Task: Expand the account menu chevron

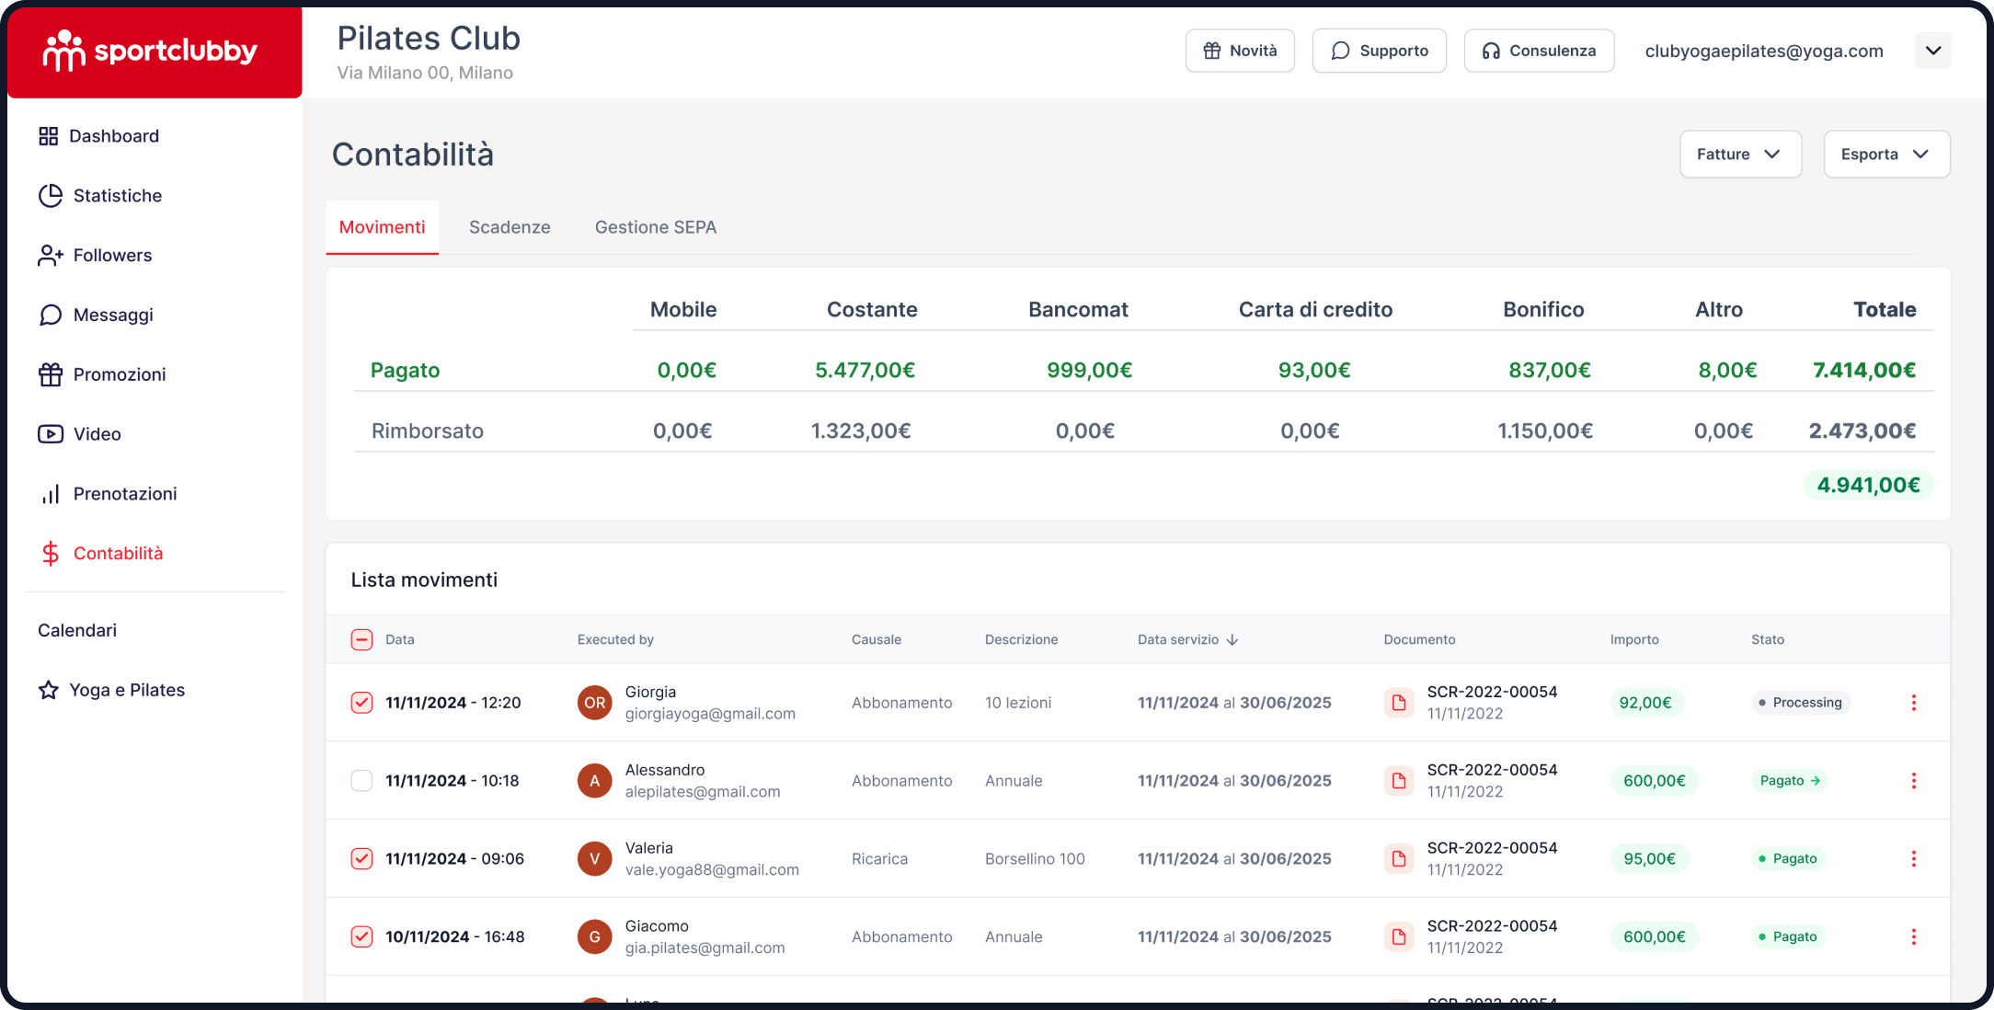Action: [1933, 51]
